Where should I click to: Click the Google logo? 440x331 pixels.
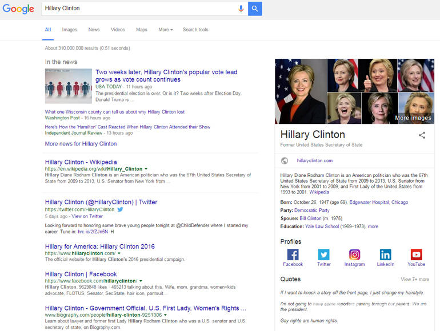[x=18, y=9]
